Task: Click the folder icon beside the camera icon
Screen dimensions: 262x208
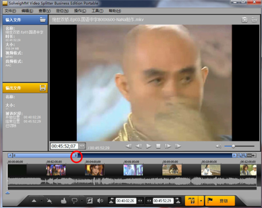Action: tap(254, 20)
